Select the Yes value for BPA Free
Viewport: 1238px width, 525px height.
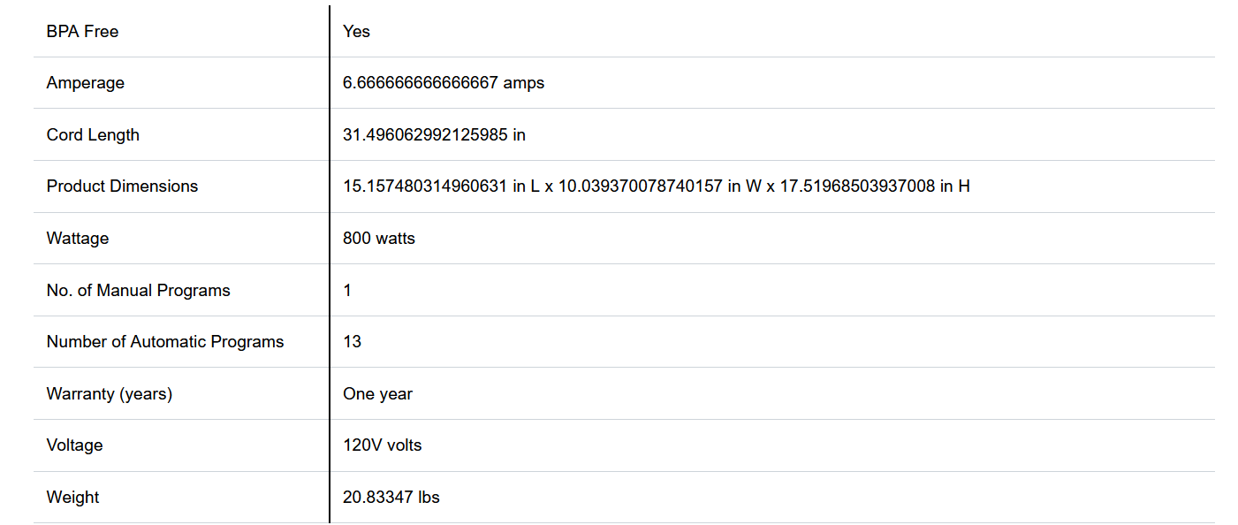356,32
